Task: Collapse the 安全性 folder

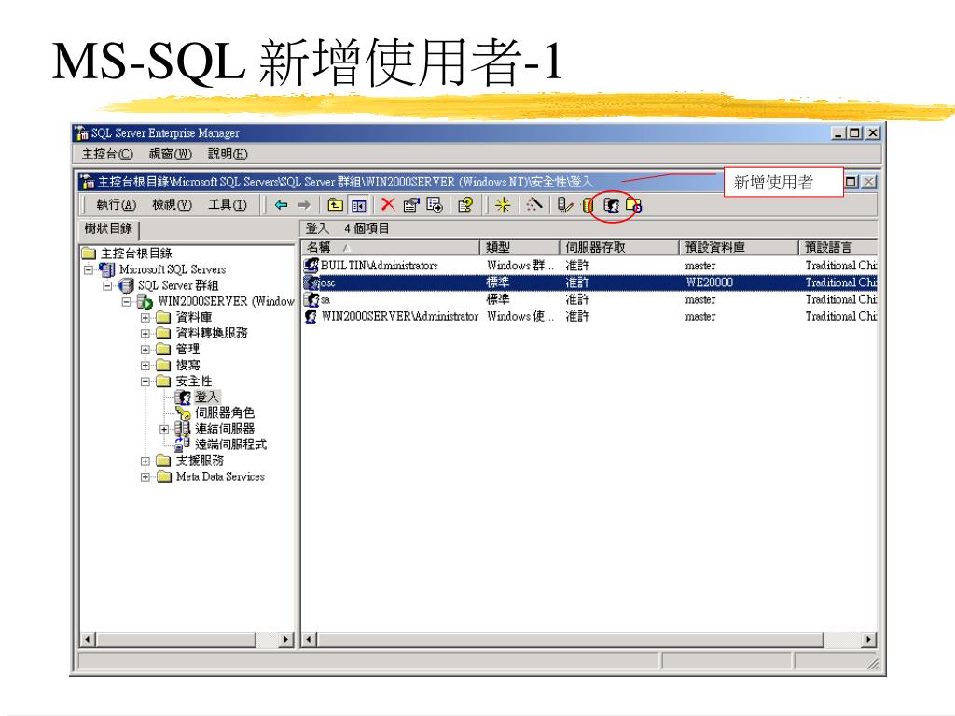Action: 145,381
